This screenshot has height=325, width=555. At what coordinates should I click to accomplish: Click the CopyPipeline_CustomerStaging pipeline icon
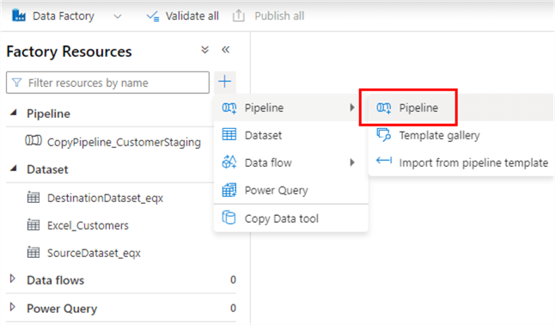tap(34, 141)
